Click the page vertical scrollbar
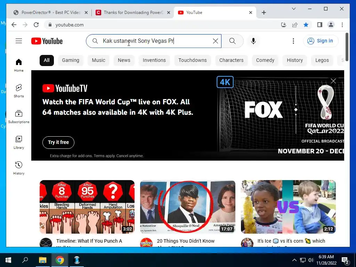Viewport: 356px width, 267px height. [347, 47]
